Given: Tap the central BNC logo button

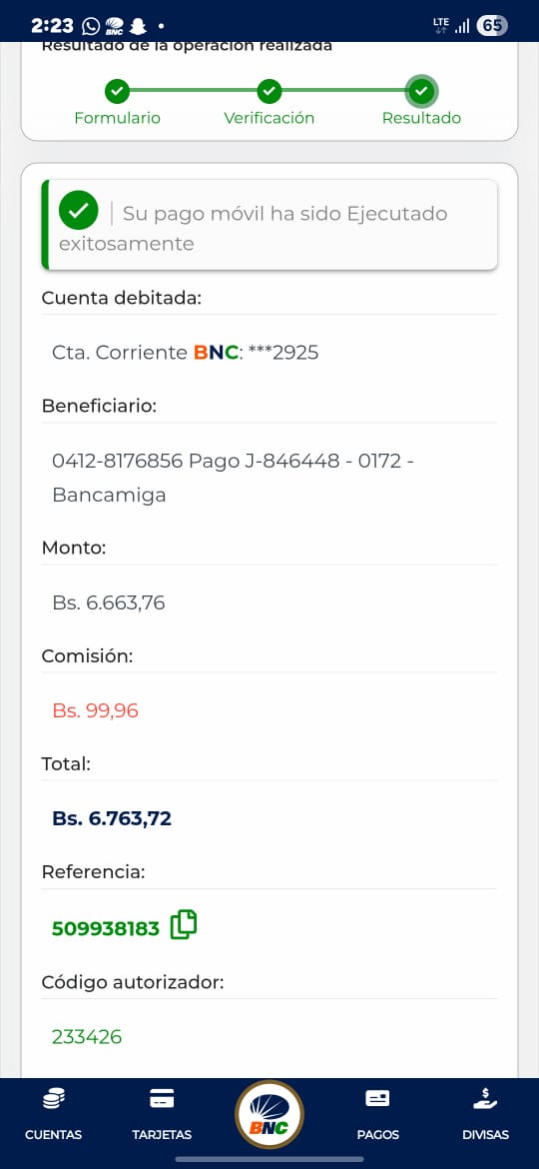Looking at the screenshot, I should tap(269, 1115).
